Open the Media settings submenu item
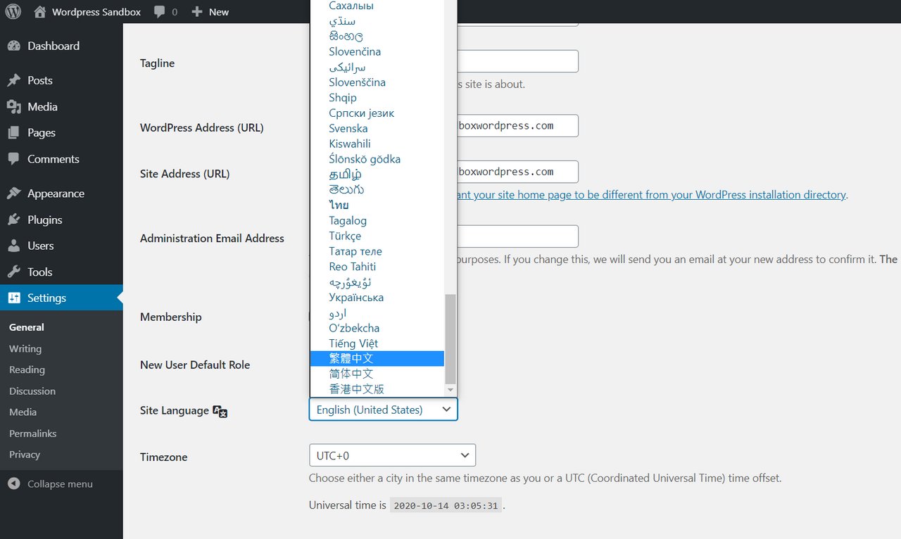Viewport: 901px width, 539px height. [23, 412]
